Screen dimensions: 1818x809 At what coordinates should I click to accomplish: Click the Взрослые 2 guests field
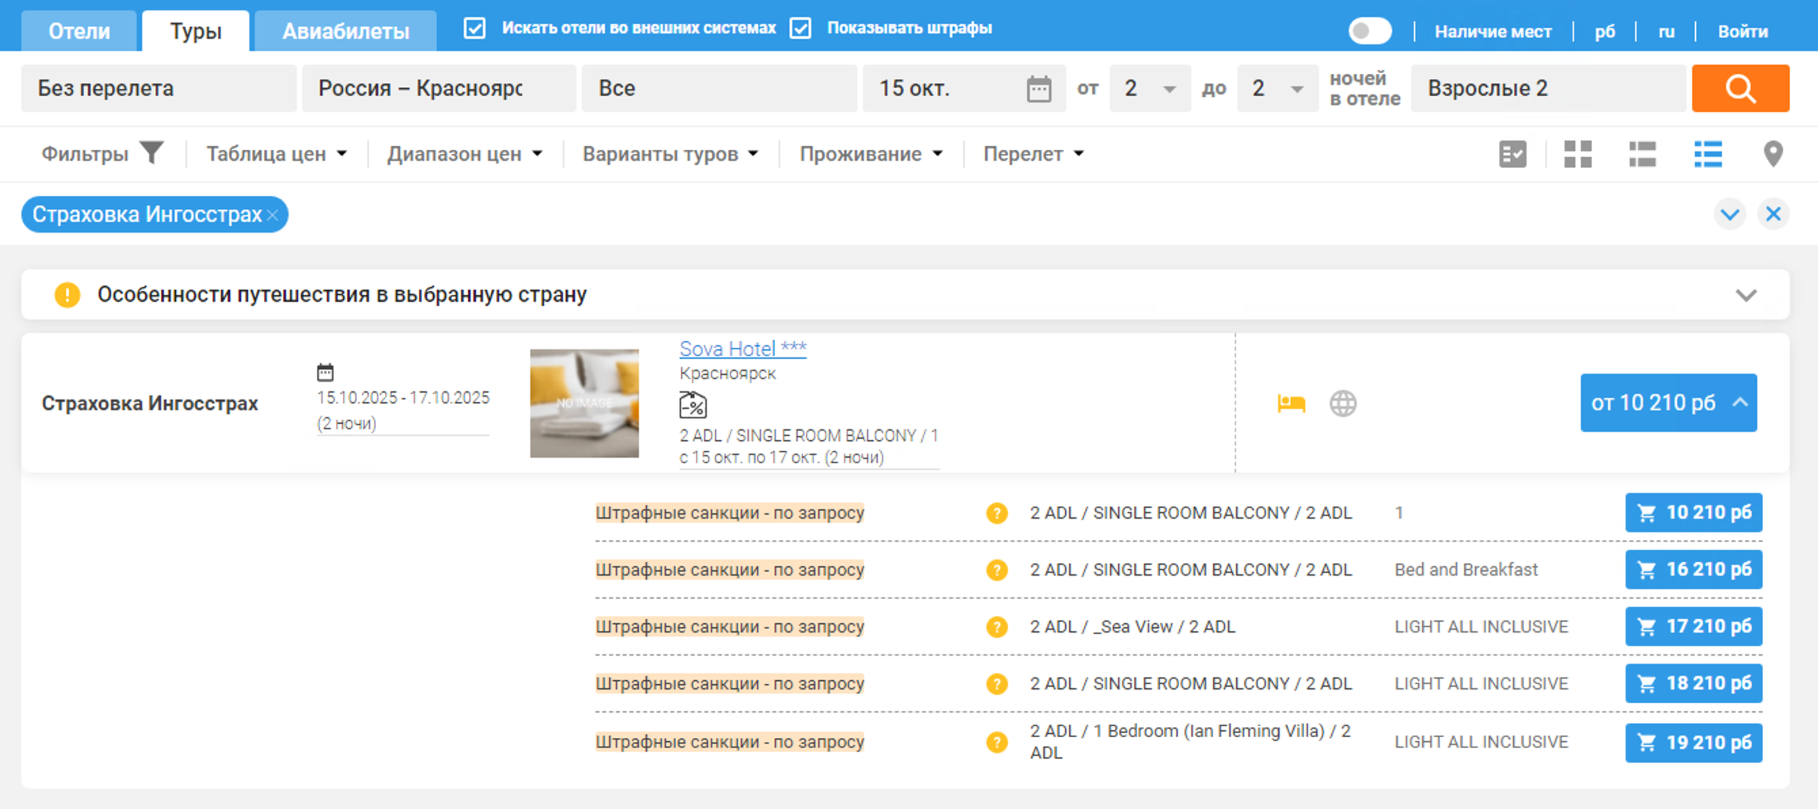1547,89
